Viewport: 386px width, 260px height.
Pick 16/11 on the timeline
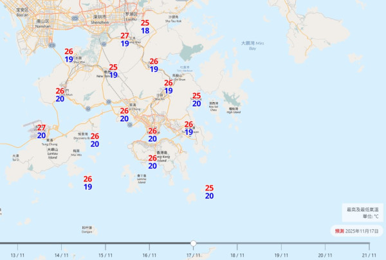[x=149, y=254]
